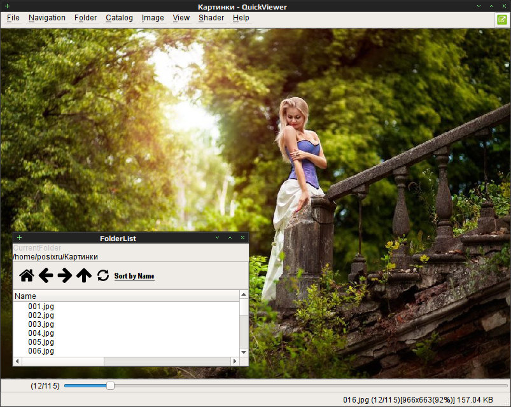This screenshot has width=511, height=407.
Task: Select 001.jpg in the folder list
Action: click(41, 307)
